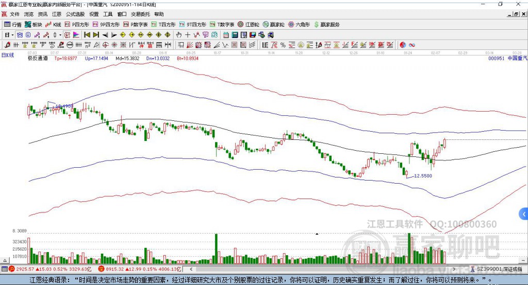The image size is (528, 285).
Task: Jump to first bar with skip-to-start icon
Action: click(x=87, y=34)
